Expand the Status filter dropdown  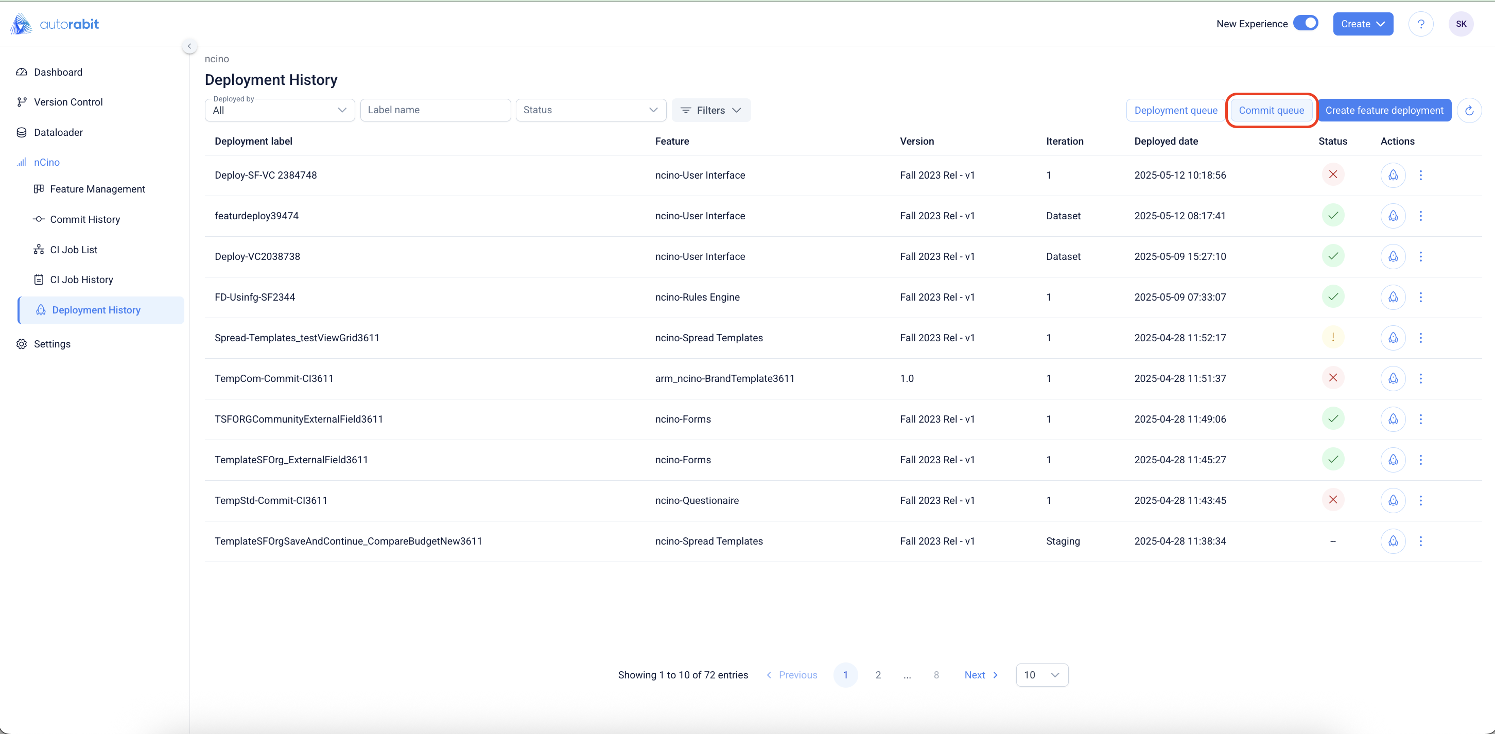(590, 110)
